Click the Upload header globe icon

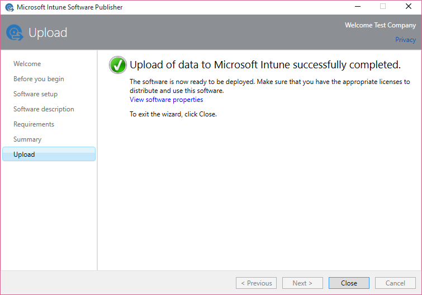click(15, 33)
